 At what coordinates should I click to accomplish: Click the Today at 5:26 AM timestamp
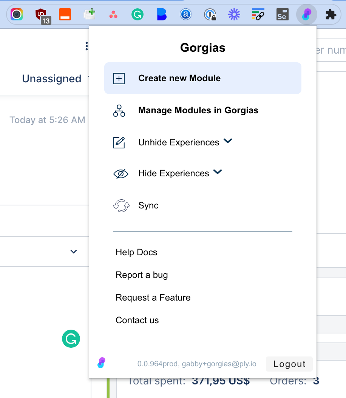pyautogui.click(x=47, y=120)
